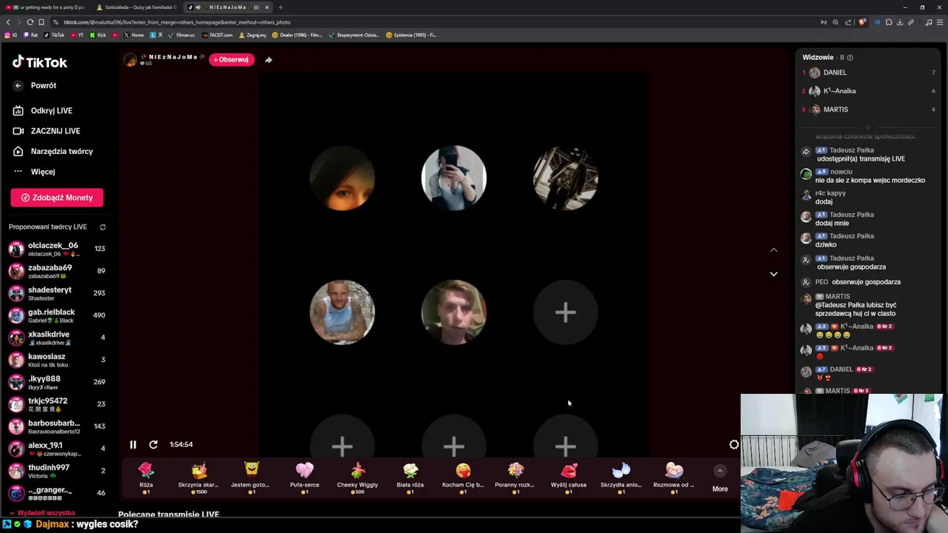Pause the live stream playback
Viewport: 948px width, 533px height.
(x=133, y=444)
